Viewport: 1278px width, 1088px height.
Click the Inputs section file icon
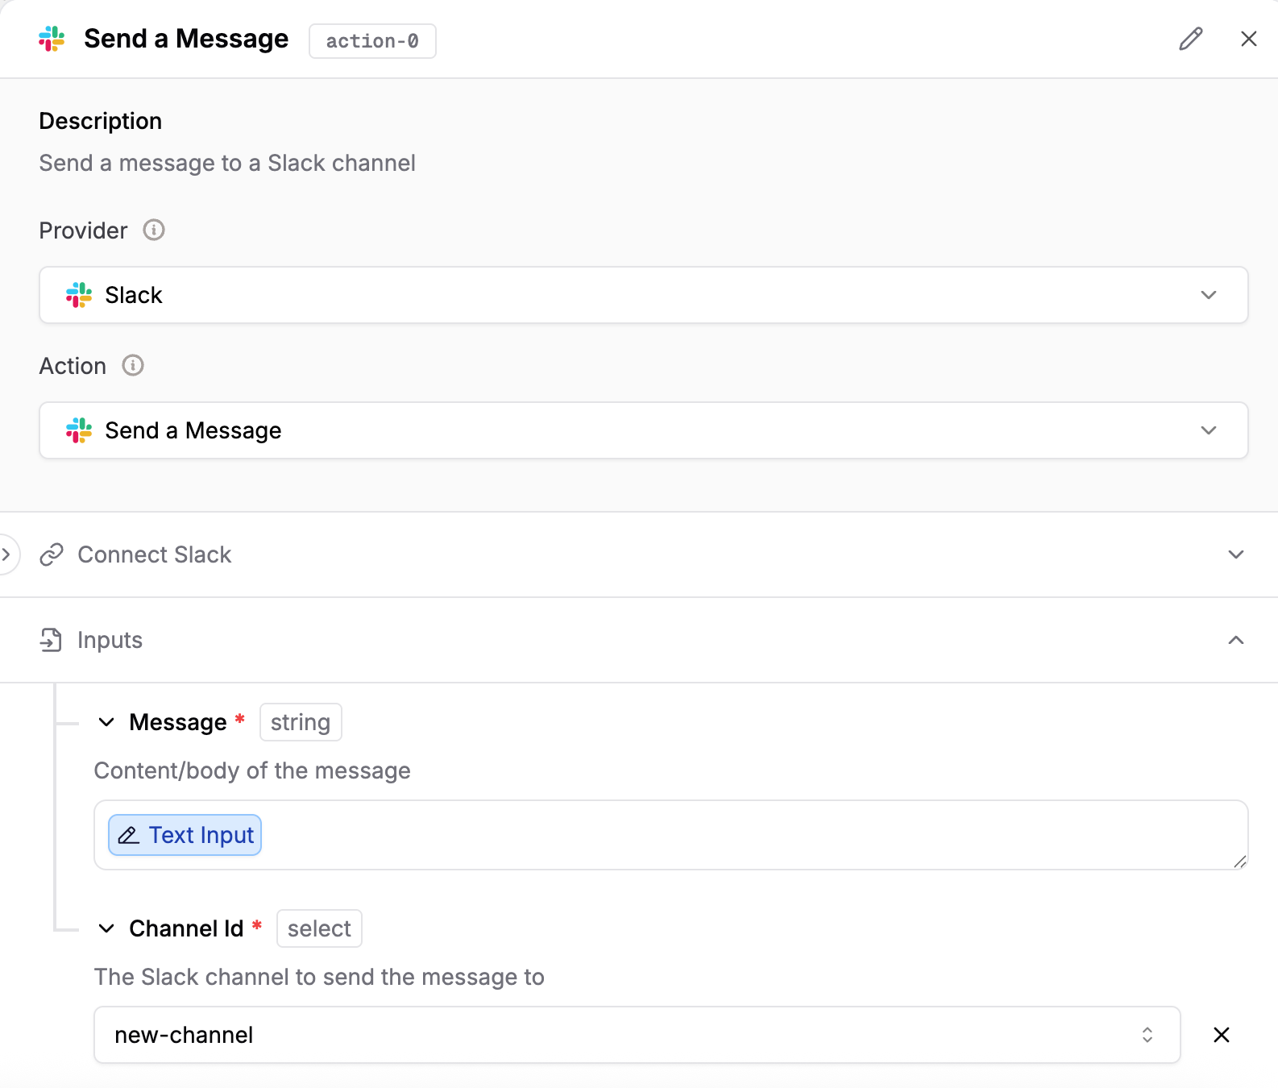[51, 640]
